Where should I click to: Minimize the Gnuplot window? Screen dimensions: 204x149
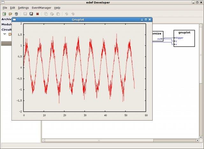pyautogui.click(x=142, y=19)
